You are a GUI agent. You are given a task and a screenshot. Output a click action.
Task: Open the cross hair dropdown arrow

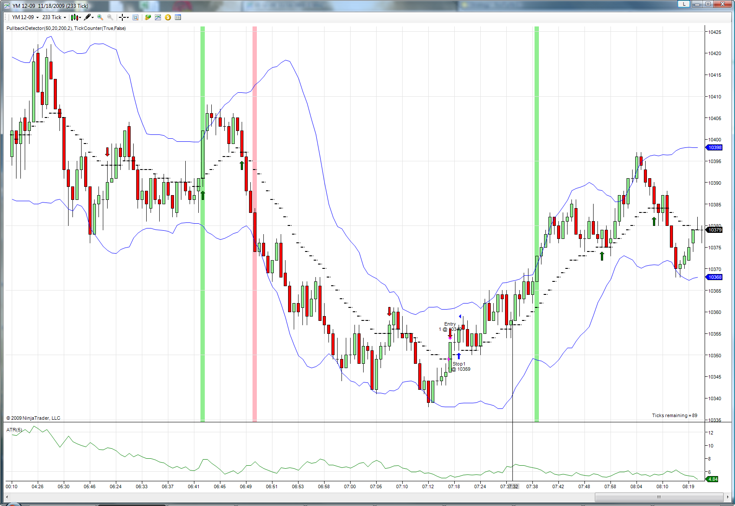128,17
